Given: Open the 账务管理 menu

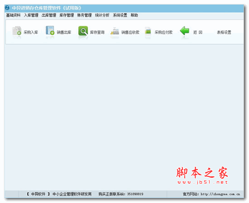Looking at the screenshot, I should pyautogui.click(x=85, y=15).
